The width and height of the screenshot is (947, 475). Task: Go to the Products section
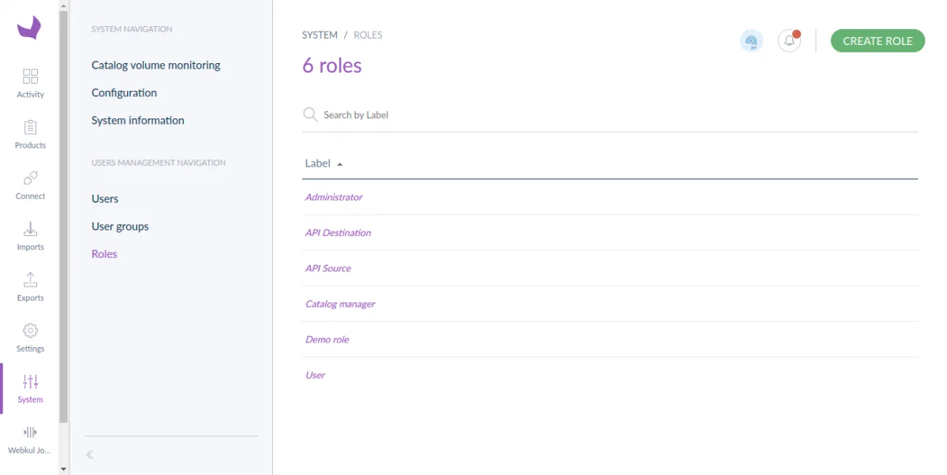30,134
